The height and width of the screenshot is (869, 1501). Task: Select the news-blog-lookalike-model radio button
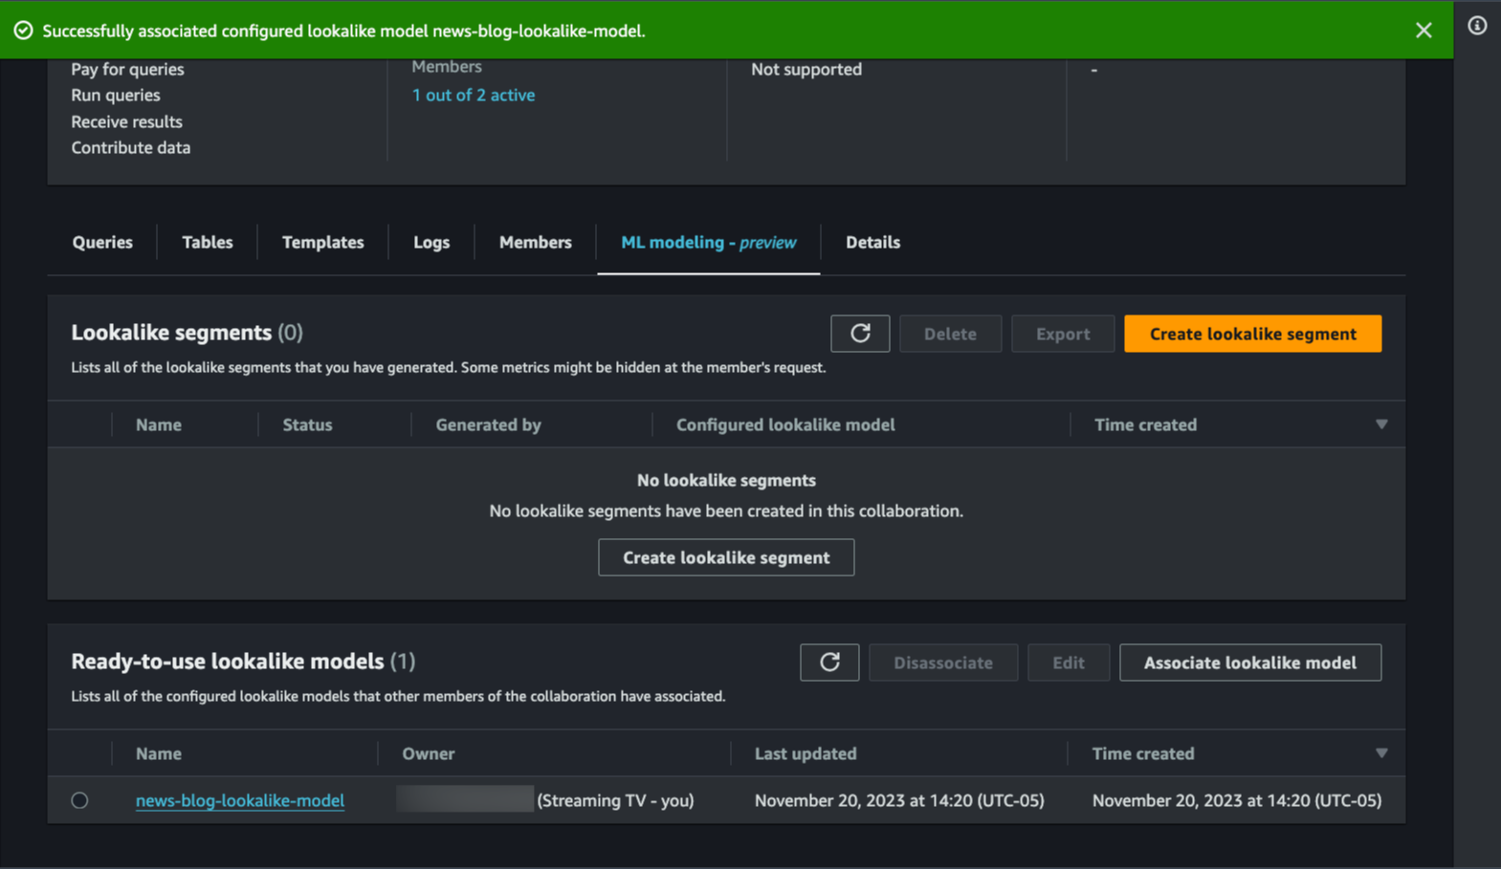pos(79,800)
